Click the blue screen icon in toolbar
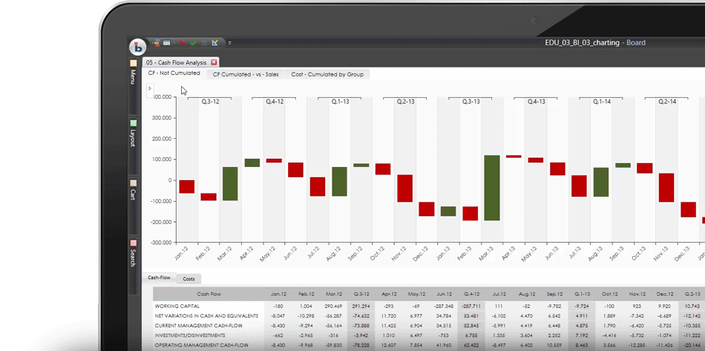Viewport: 705px width, 351px height. click(x=168, y=42)
